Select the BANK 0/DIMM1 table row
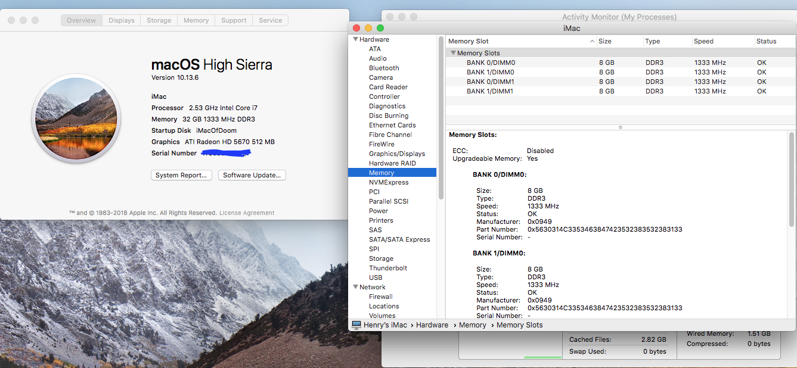 coord(621,82)
